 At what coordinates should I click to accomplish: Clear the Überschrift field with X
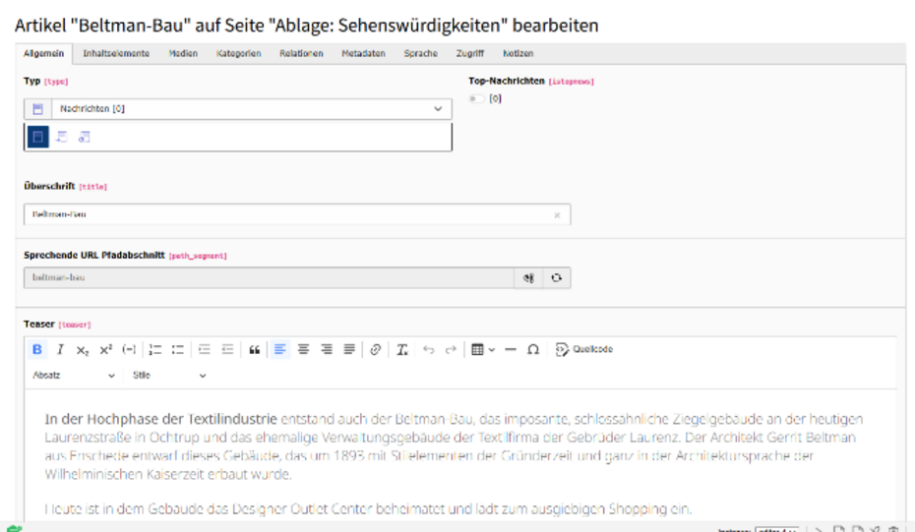tap(557, 214)
